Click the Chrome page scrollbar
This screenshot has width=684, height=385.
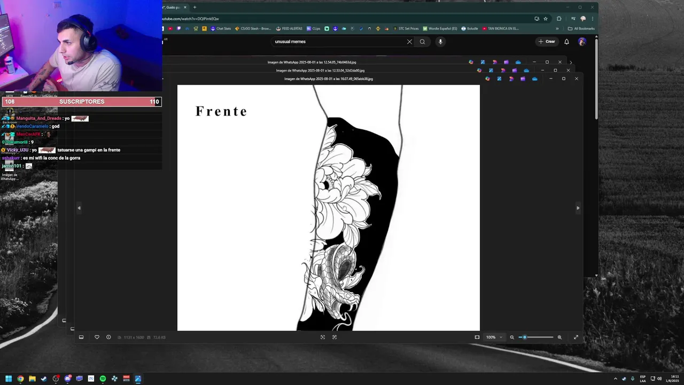coord(596,80)
